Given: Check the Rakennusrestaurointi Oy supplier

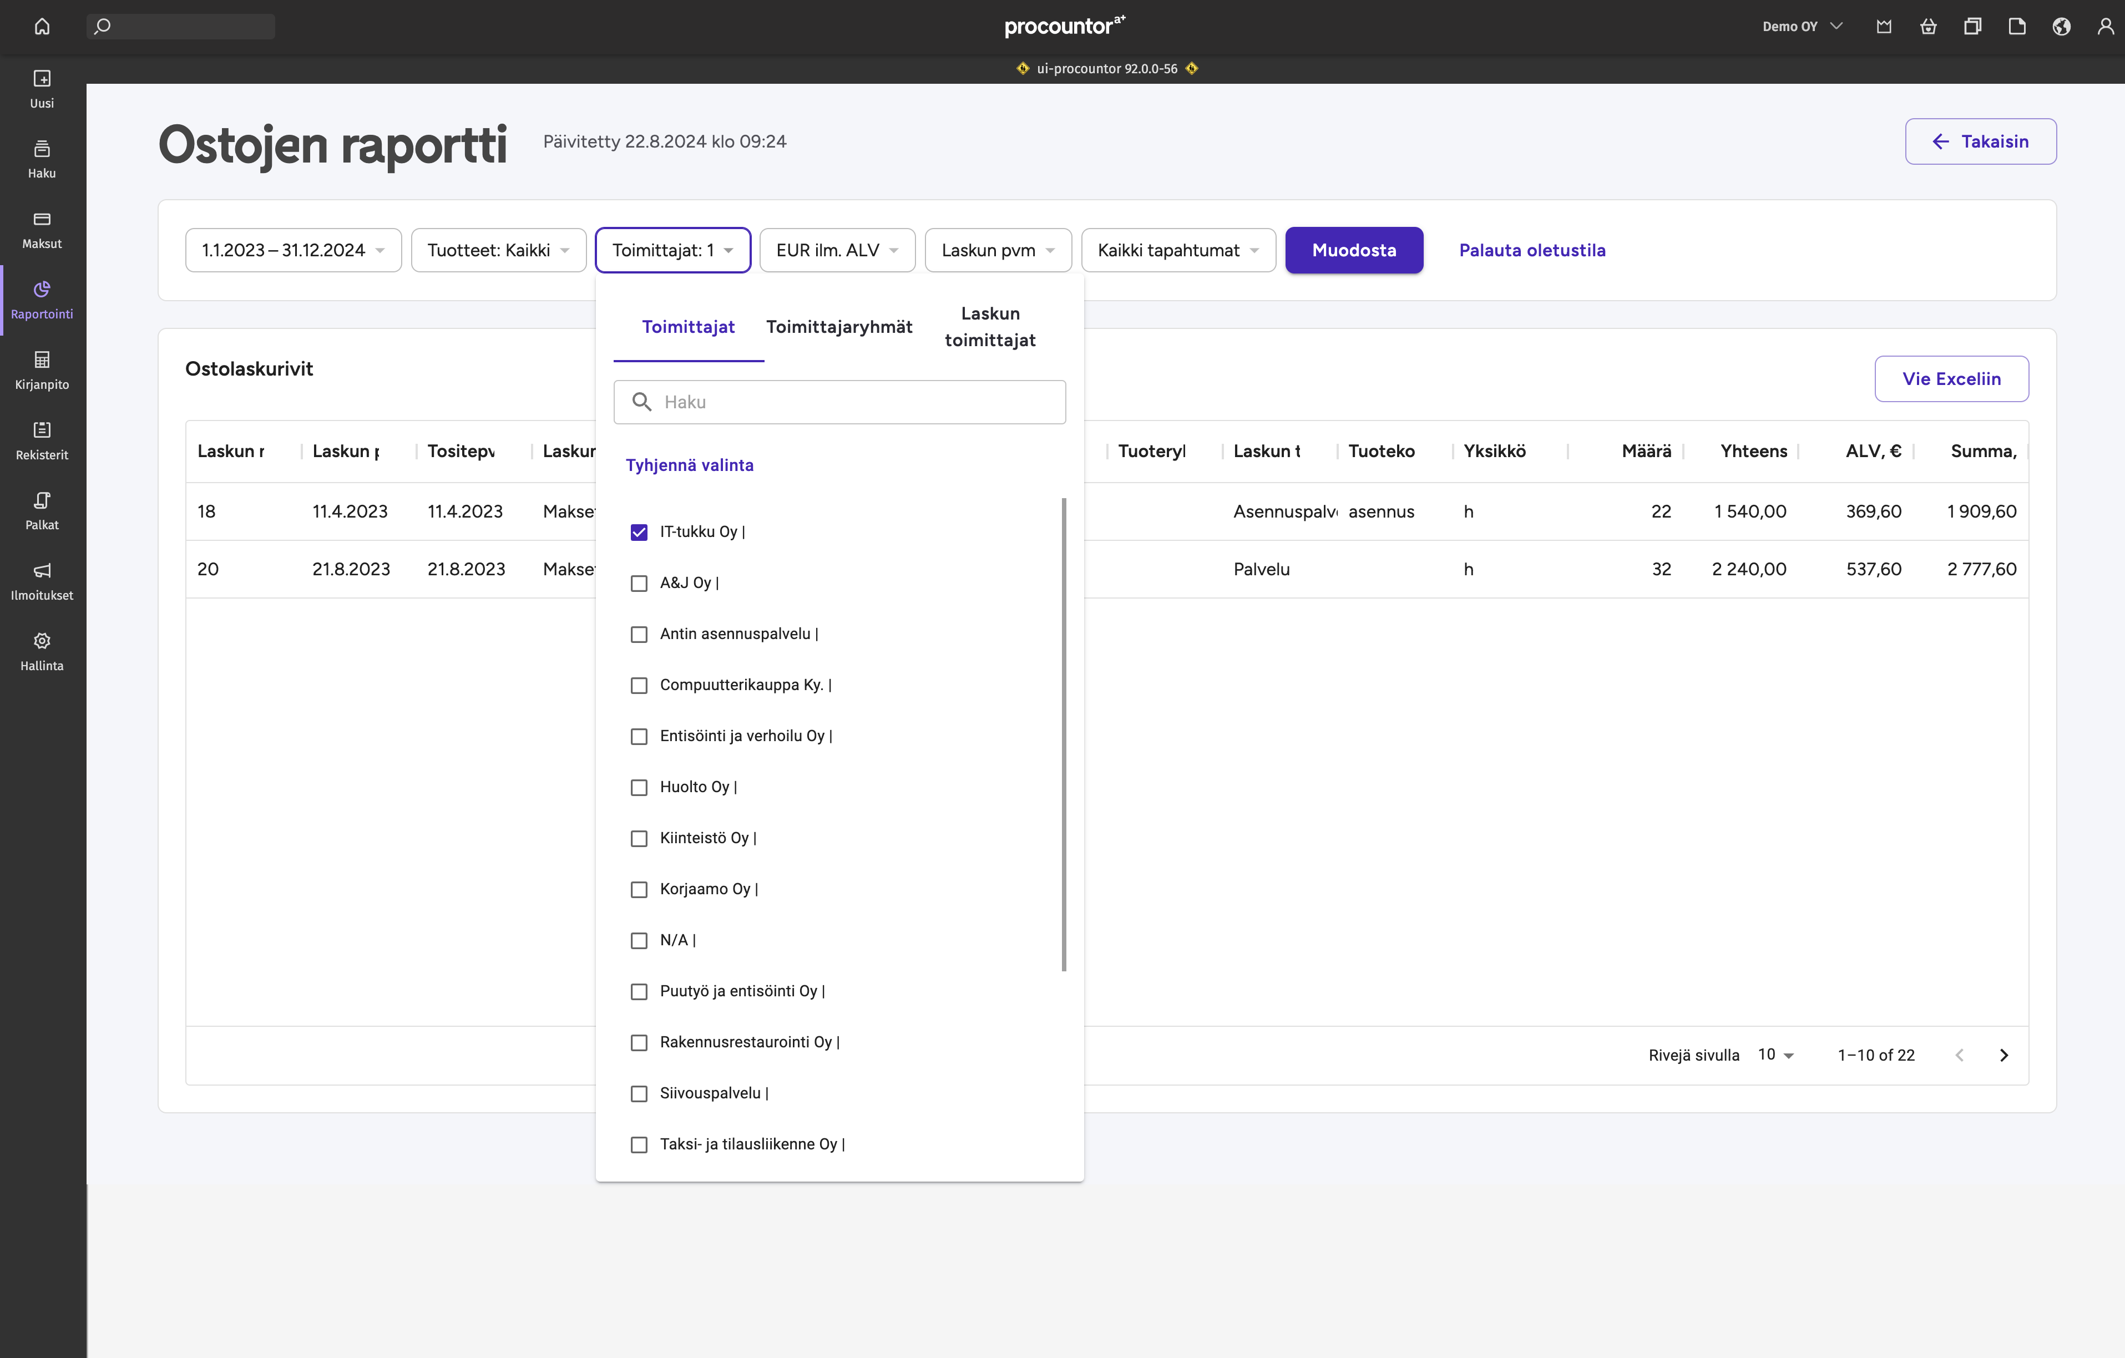Looking at the screenshot, I should click(x=639, y=1043).
